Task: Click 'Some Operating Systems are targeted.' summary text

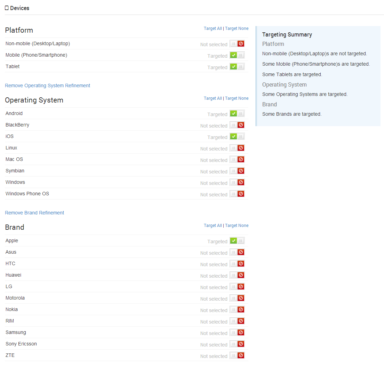Action: point(305,94)
